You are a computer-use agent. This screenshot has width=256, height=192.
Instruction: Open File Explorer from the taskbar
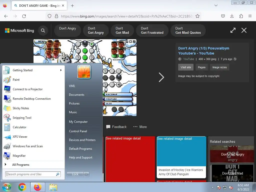pyautogui.click(x=53, y=187)
